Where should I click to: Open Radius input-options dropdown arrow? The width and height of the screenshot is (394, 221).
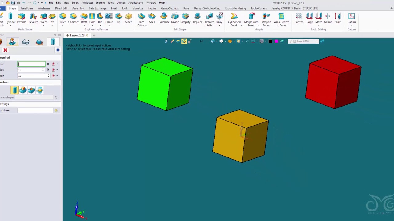click(x=57, y=70)
